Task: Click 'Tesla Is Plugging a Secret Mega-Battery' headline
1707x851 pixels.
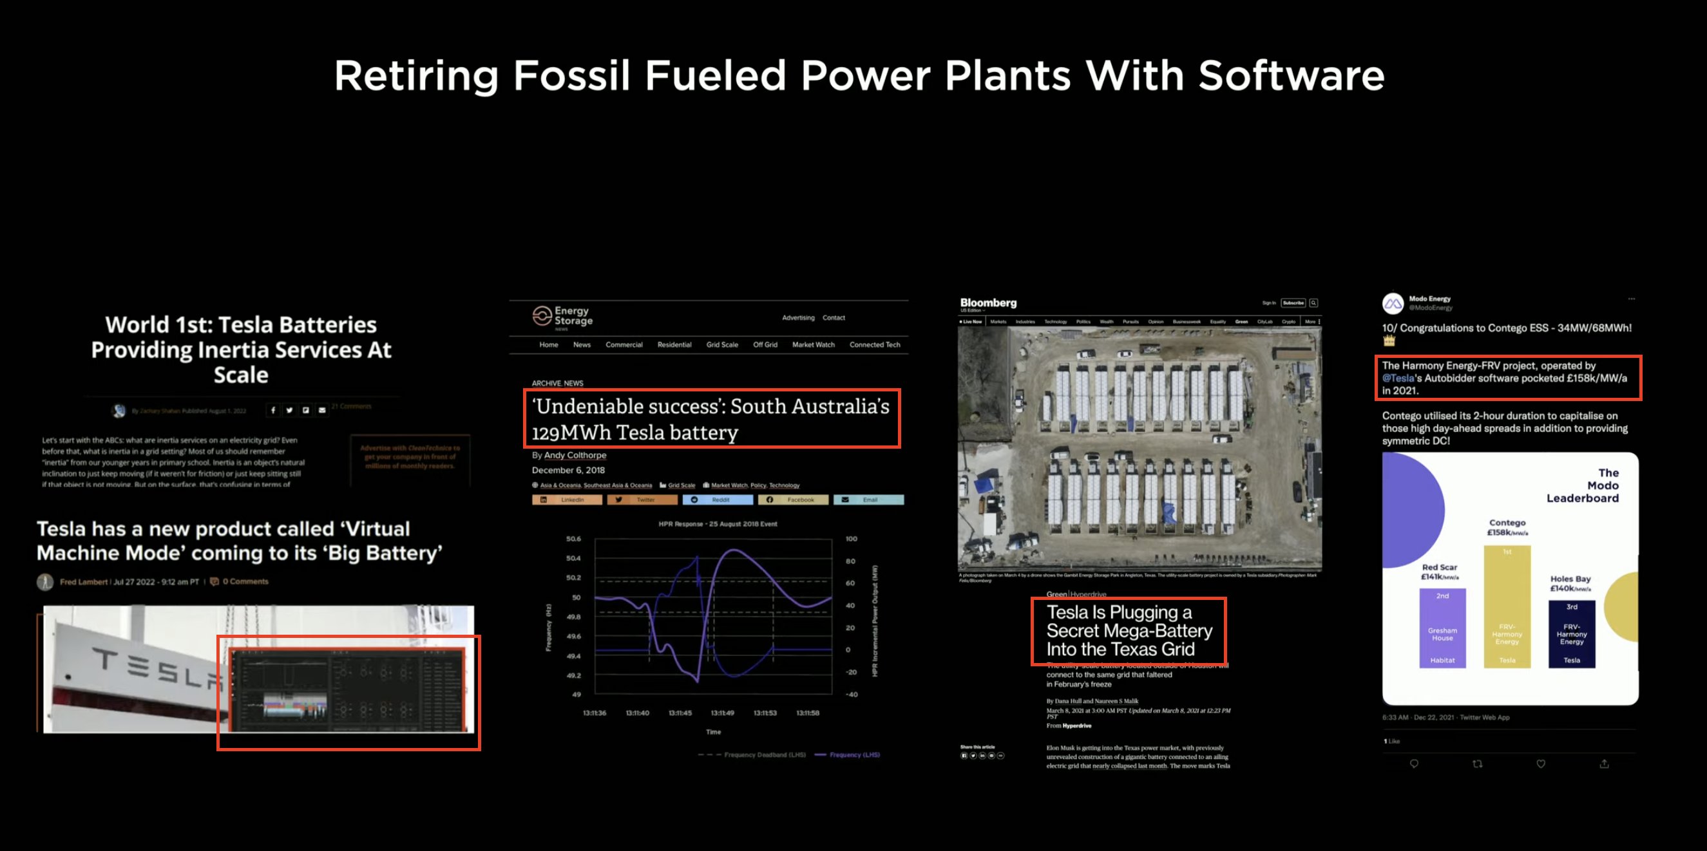Action: coord(1129,631)
